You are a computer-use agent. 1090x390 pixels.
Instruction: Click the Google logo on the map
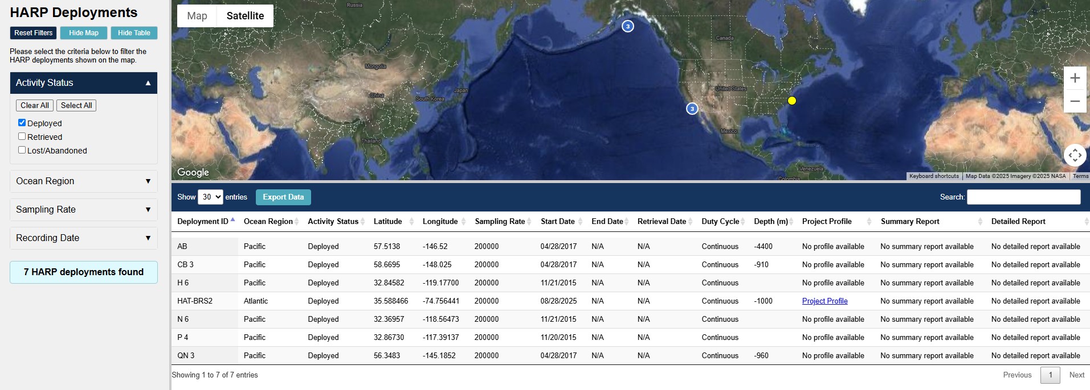pos(193,172)
